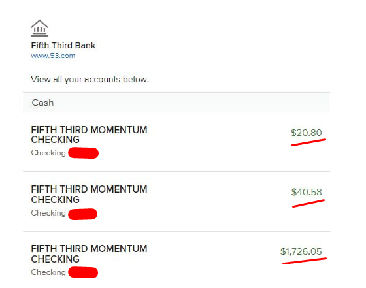This screenshot has width=366, height=288.
Task: Click the $20.80 balance amount
Action: (307, 133)
